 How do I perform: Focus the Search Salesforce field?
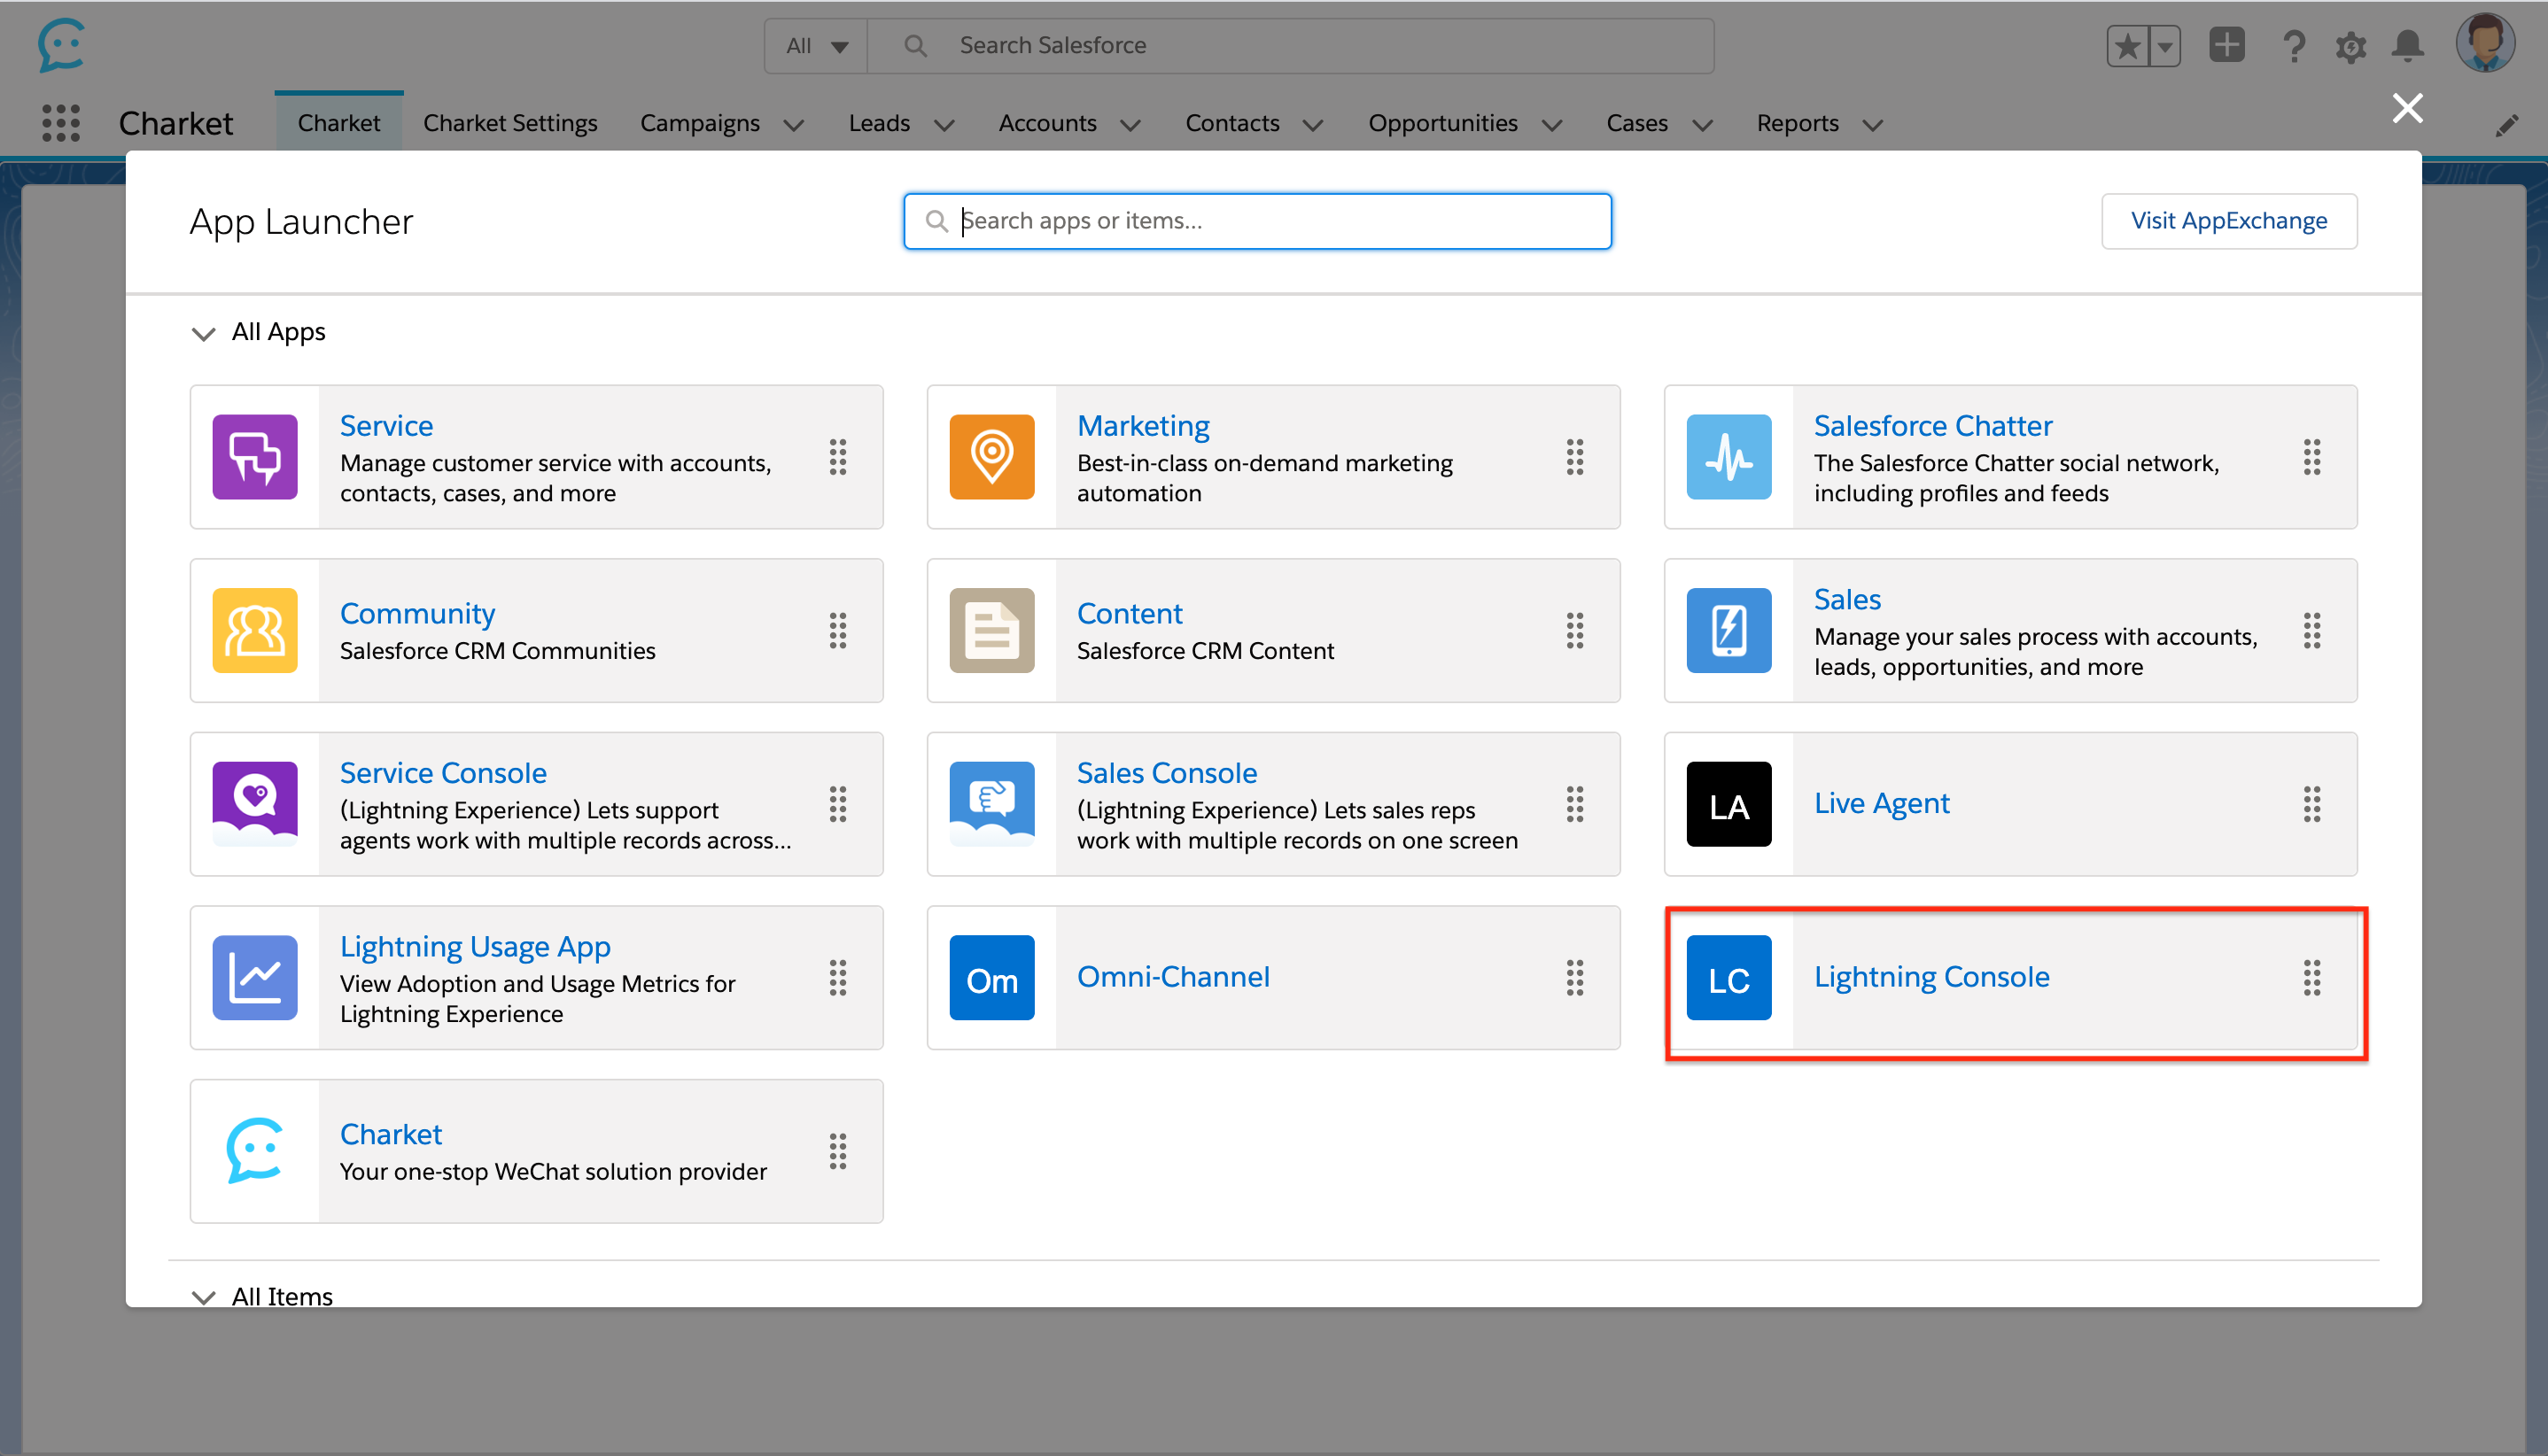[x=1290, y=46]
